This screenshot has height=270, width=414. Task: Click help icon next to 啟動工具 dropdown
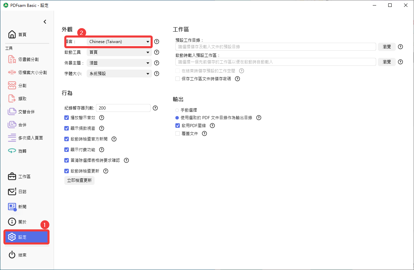tap(157, 52)
